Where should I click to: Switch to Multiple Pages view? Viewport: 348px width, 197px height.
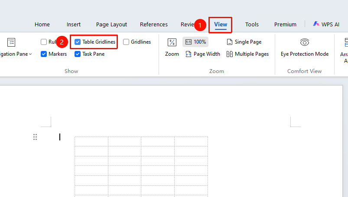tap(247, 54)
